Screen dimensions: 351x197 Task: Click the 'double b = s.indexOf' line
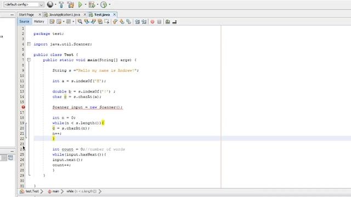pos(84,91)
